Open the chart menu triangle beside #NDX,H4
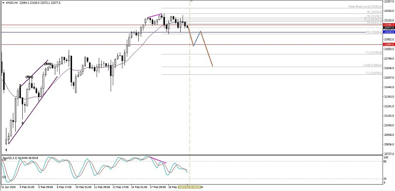 3,2
